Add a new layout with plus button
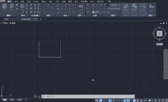 click(x=26, y=100)
